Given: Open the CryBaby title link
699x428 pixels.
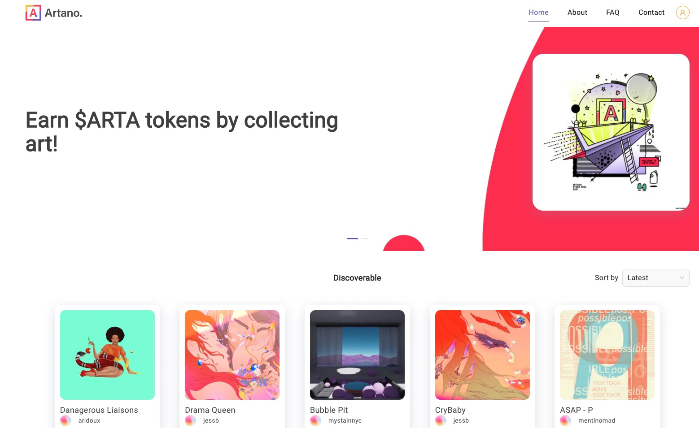Looking at the screenshot, I should [x=450, y=410].
